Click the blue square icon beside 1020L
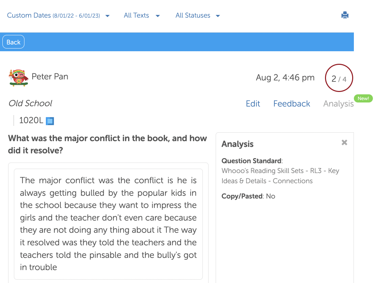This screenshot has width=379, height=283. pyautogui.click(x=50, y=121)
